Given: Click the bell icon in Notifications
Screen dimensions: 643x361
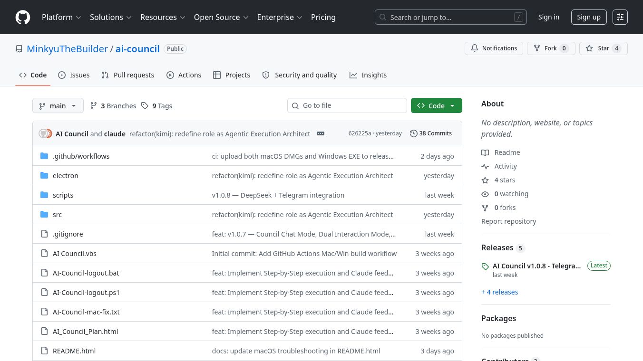Looking at the screenshot, I should click(x=475, y=48).
